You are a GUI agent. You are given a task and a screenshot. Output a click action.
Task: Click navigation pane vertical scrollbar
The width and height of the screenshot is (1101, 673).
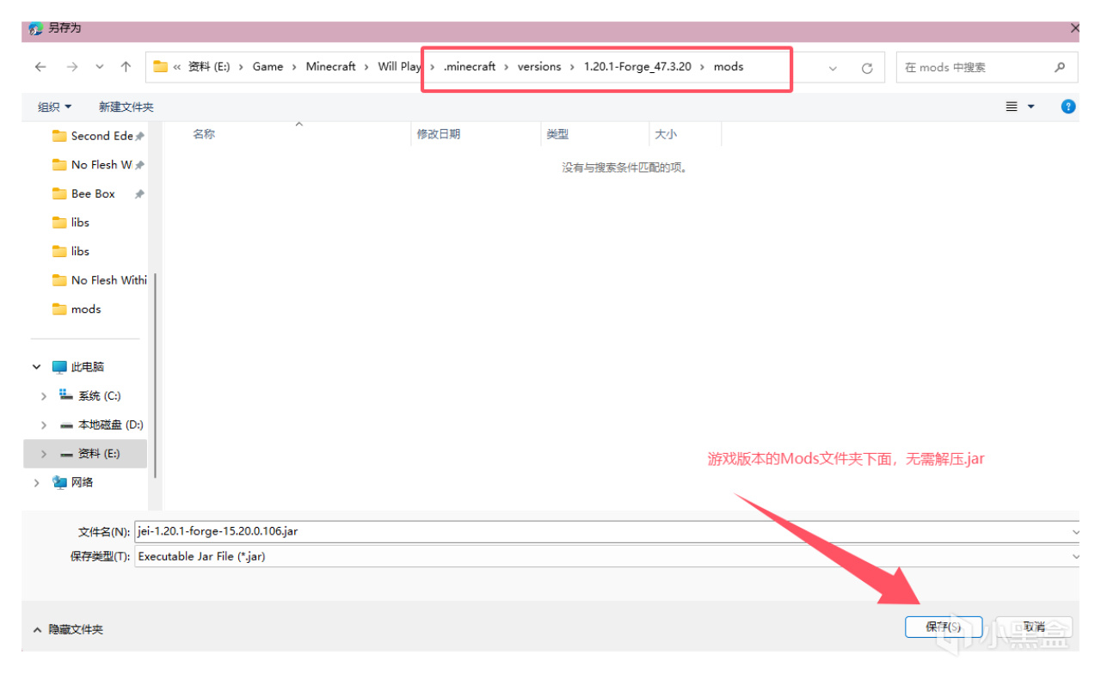click(x=155, y=376)
